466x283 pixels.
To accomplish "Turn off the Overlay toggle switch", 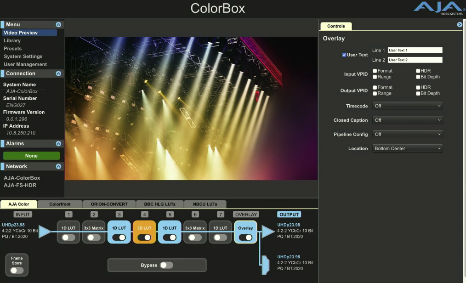I will coord(245,238).
